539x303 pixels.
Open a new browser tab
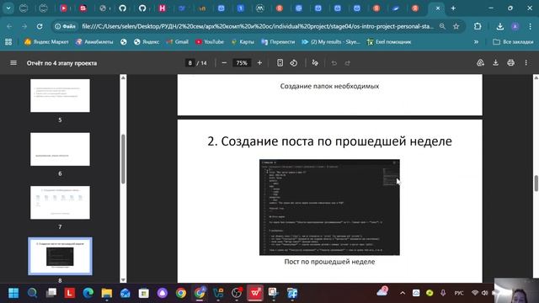coord(453,8)
